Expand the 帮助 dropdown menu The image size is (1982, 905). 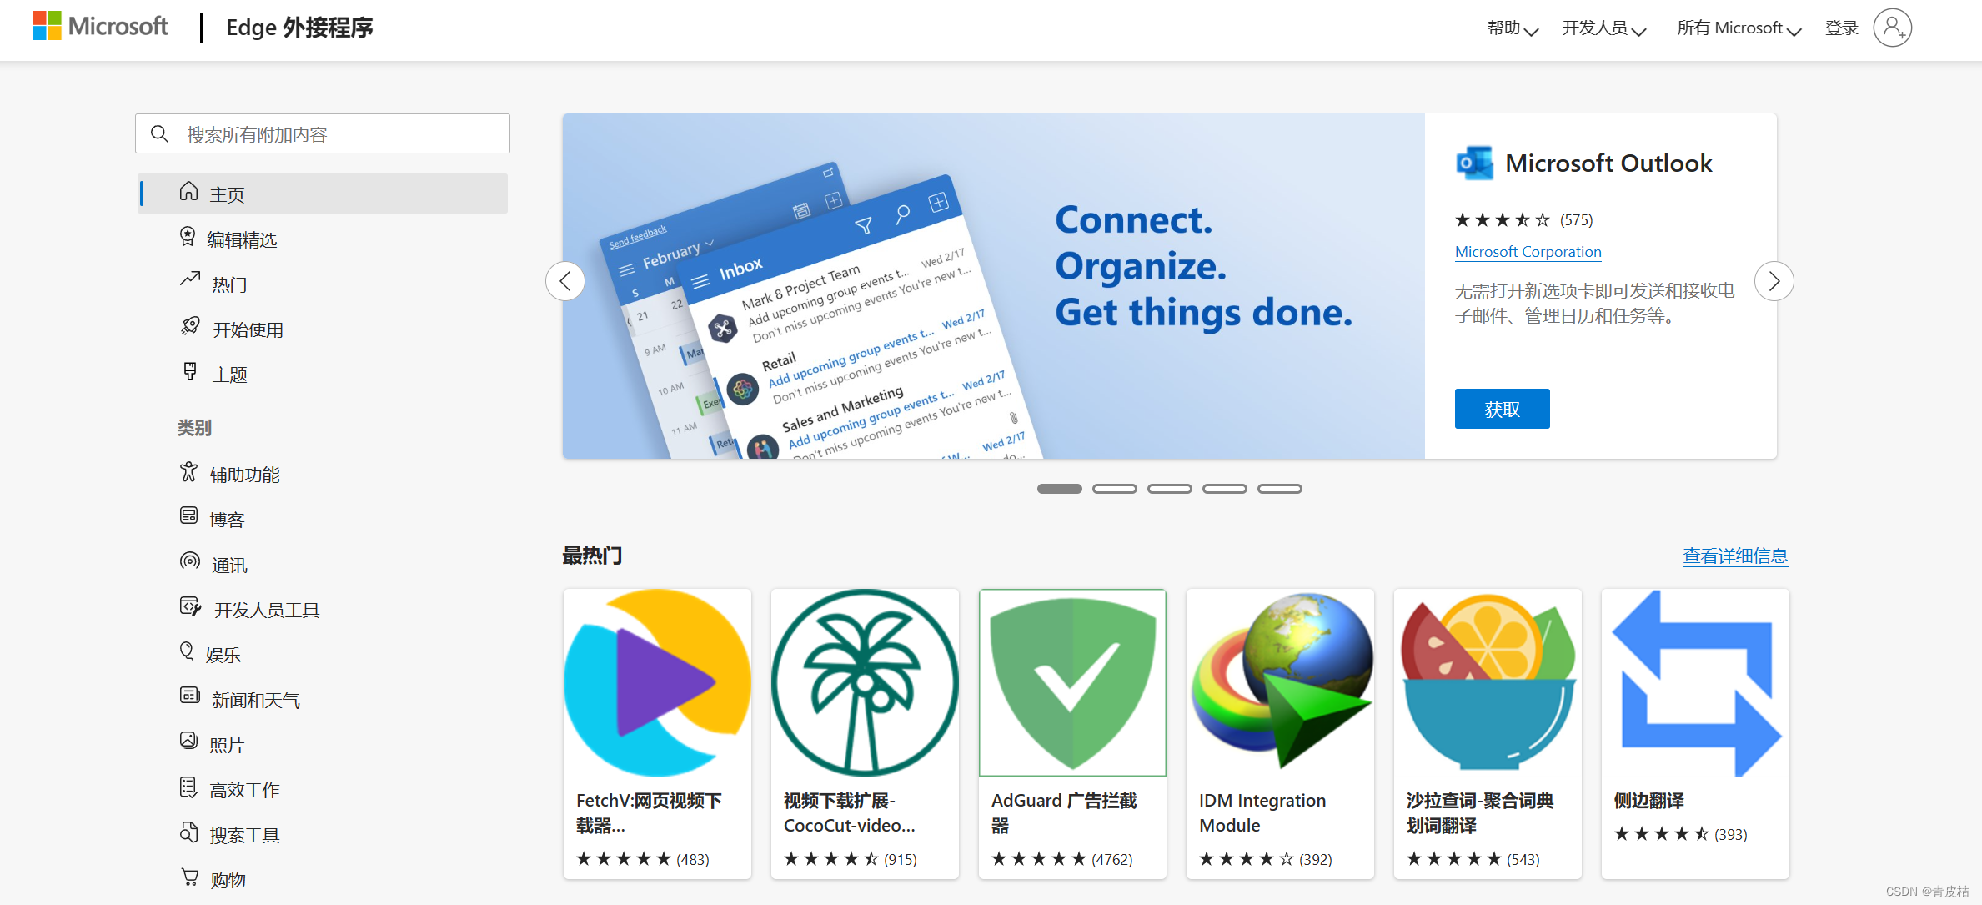click(1513, 28)
